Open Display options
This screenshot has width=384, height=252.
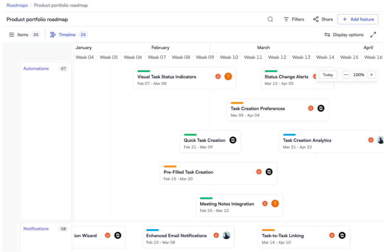pyautogui.click(x=344, y=35)
